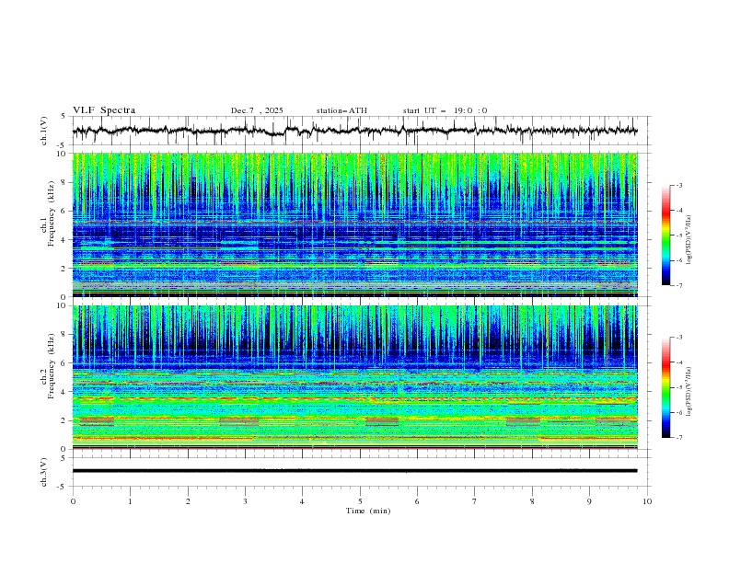This screenshot has width=729, height=563.
Task: Click the '1' minute tick label
Action: [x=130, y=501]
